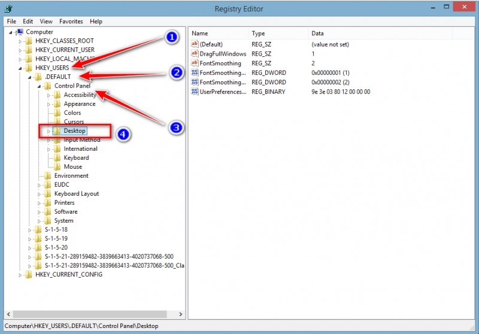
Task: Click the data cell '9e 3e 03 80 12 00 00 00'
Action: click(x=341, y=92)
